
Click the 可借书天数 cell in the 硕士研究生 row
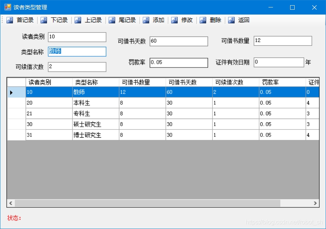click(x=189, y=124)
